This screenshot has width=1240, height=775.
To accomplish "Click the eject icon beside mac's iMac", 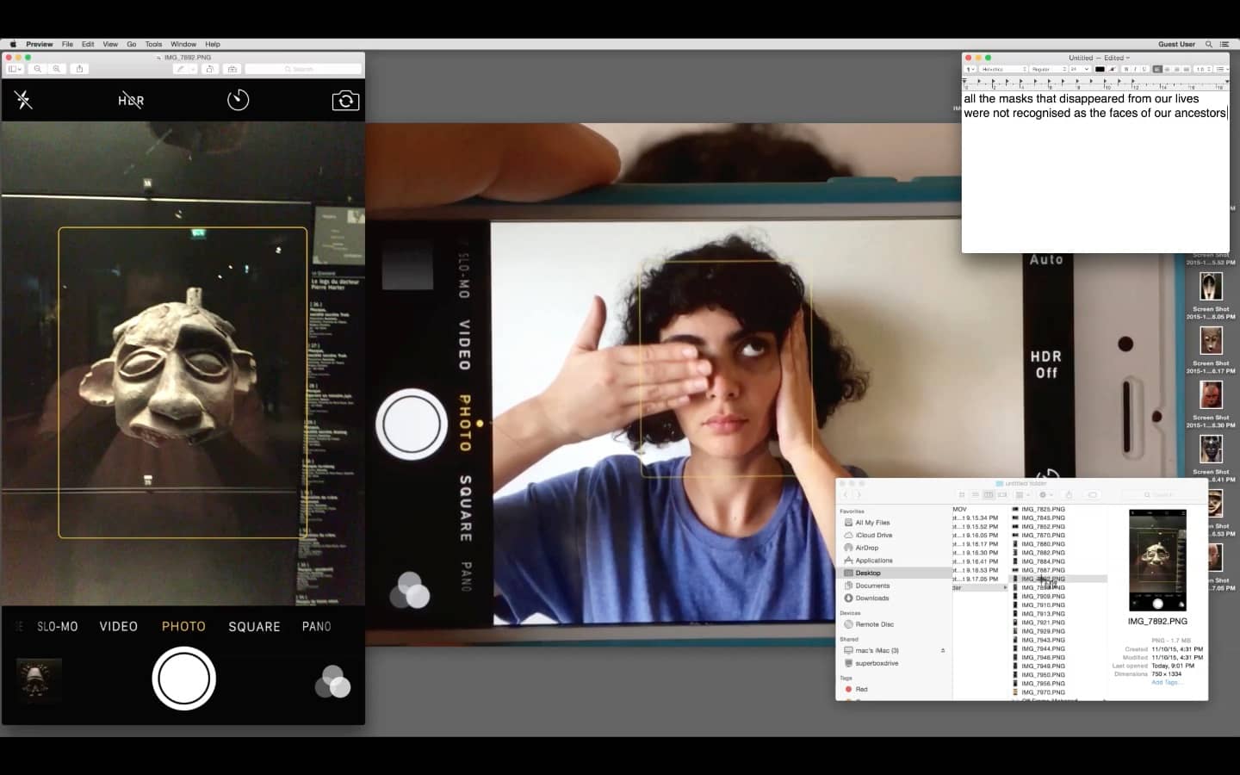I will coord(943,651).
